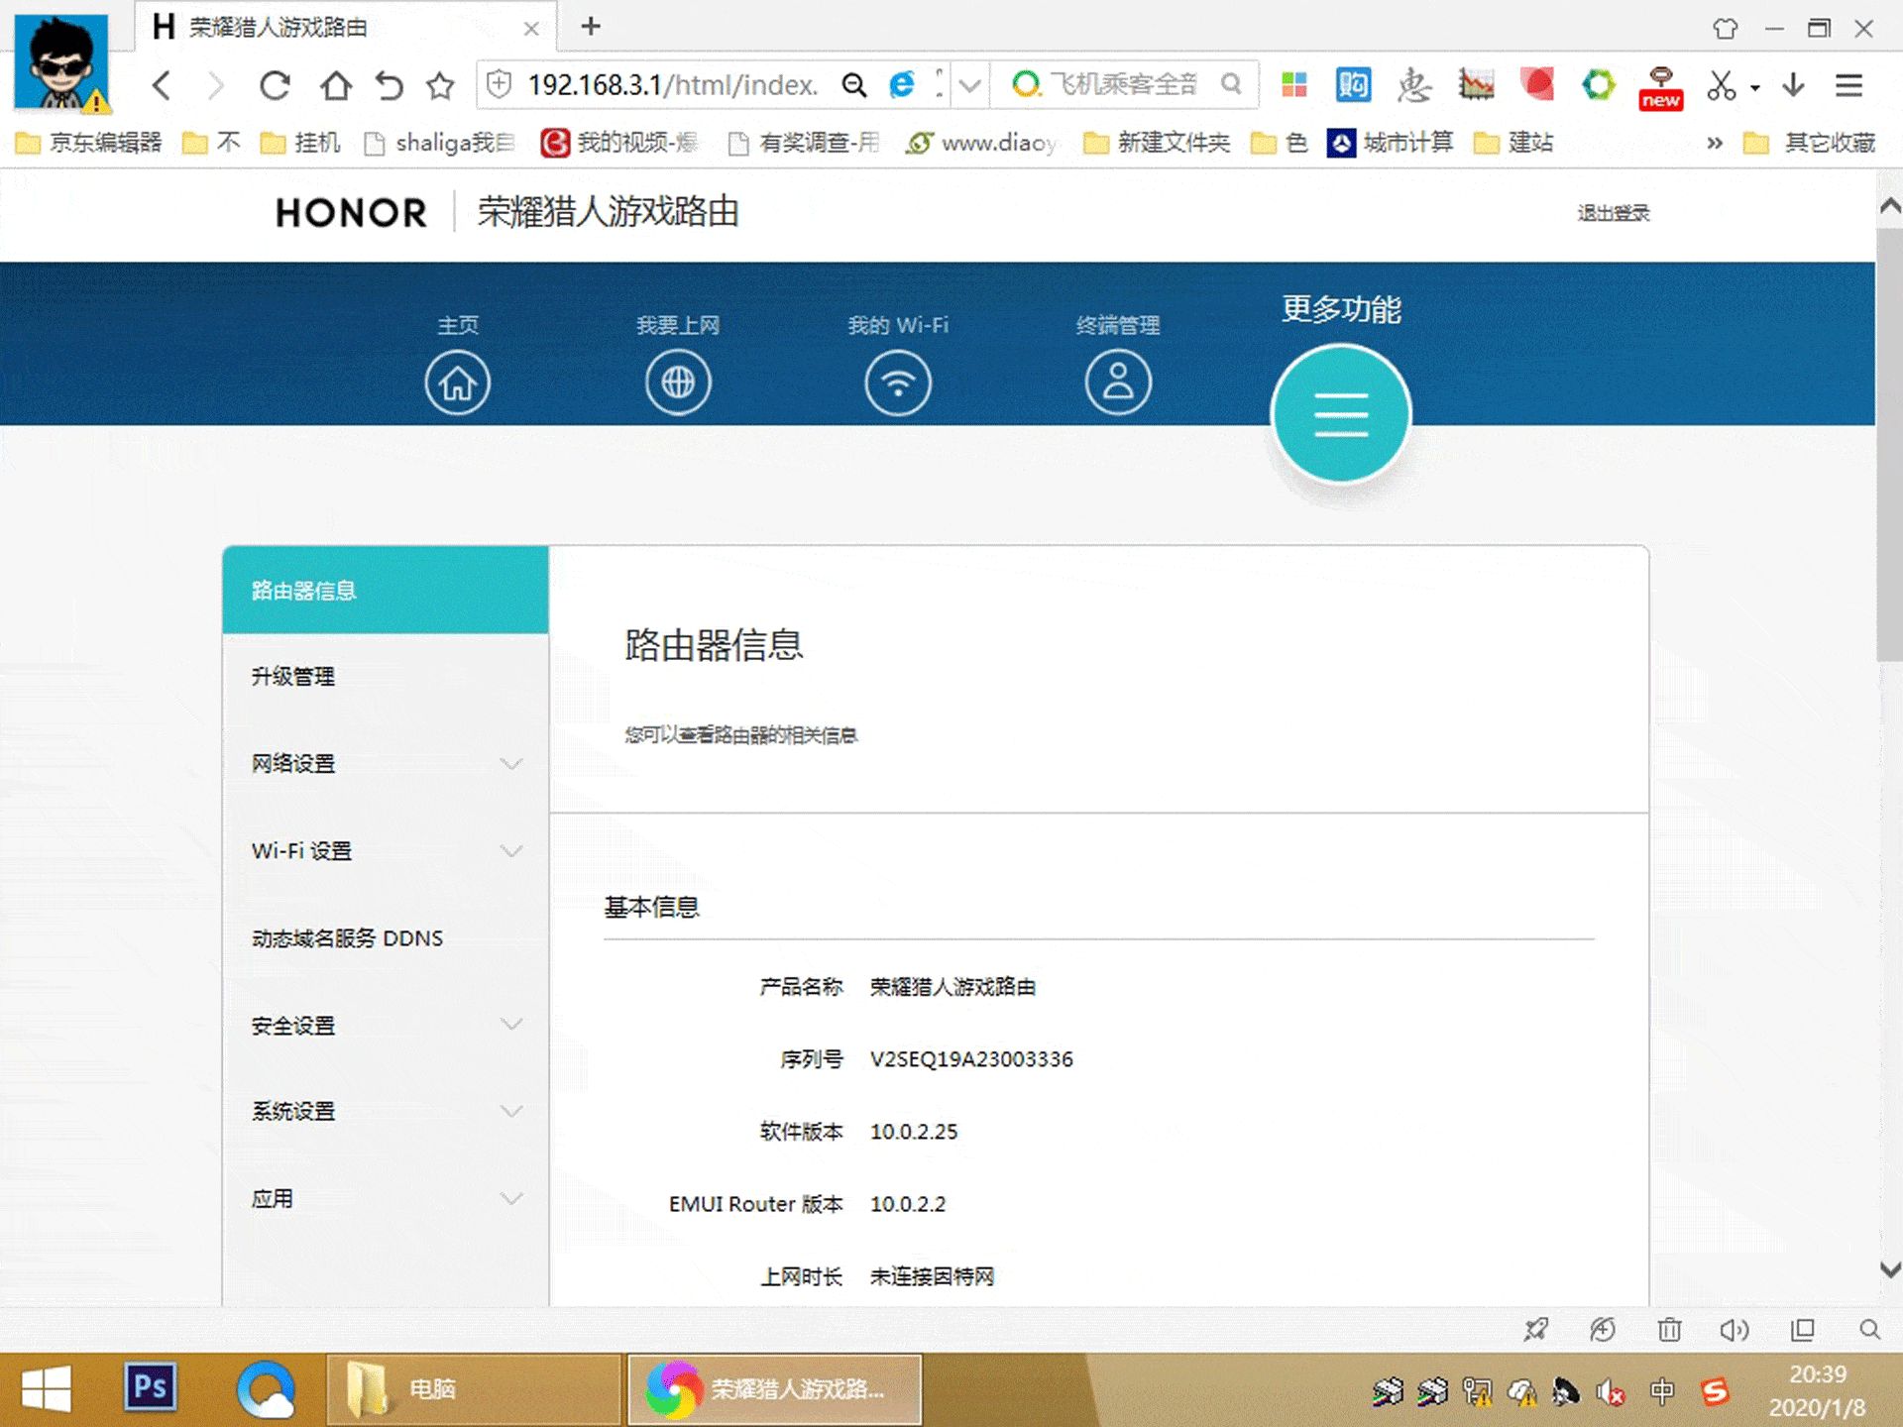Open the skin/shirt icon in title bar
Screen dimensions: 1903x1427
pyautogui.click(x=1726, y=28)
